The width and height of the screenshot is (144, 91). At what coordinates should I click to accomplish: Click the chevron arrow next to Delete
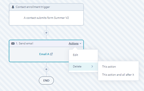92,66
